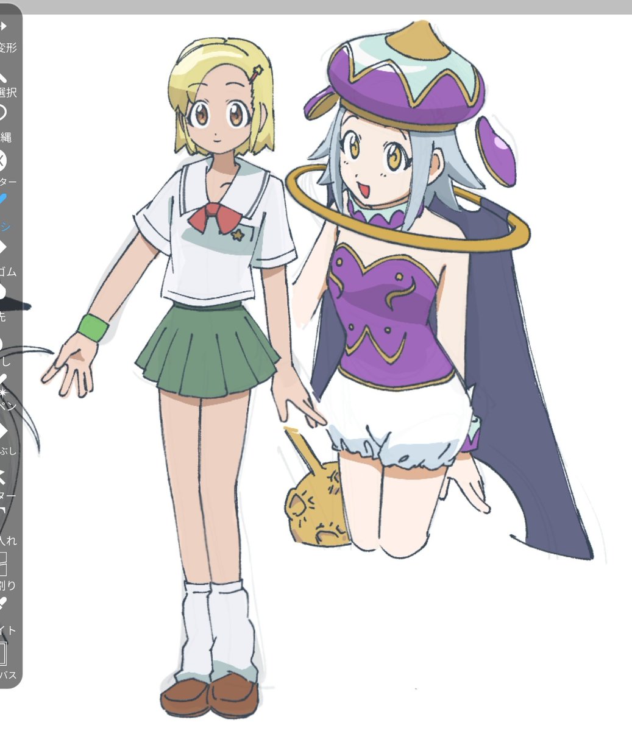Select the Bucket fill (塗りつぶし) tool

coord(8,437)
